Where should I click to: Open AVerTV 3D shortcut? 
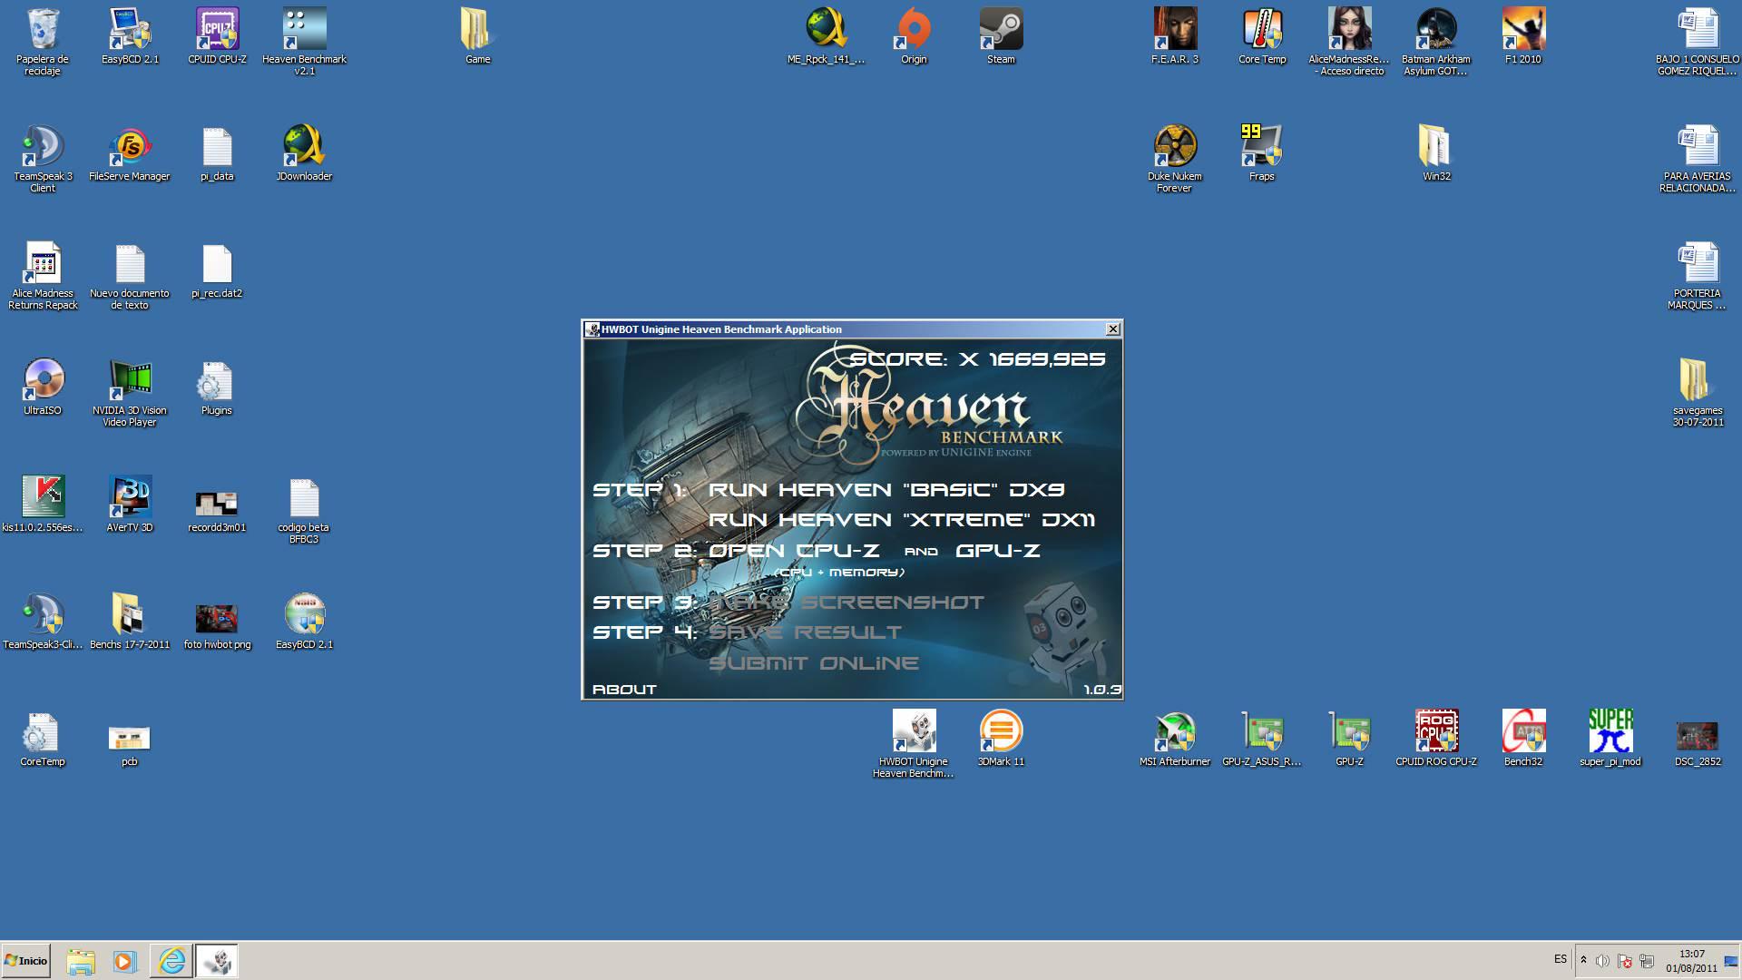130,505
